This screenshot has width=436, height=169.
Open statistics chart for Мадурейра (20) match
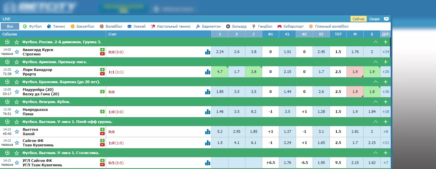(x=208, y=92)
